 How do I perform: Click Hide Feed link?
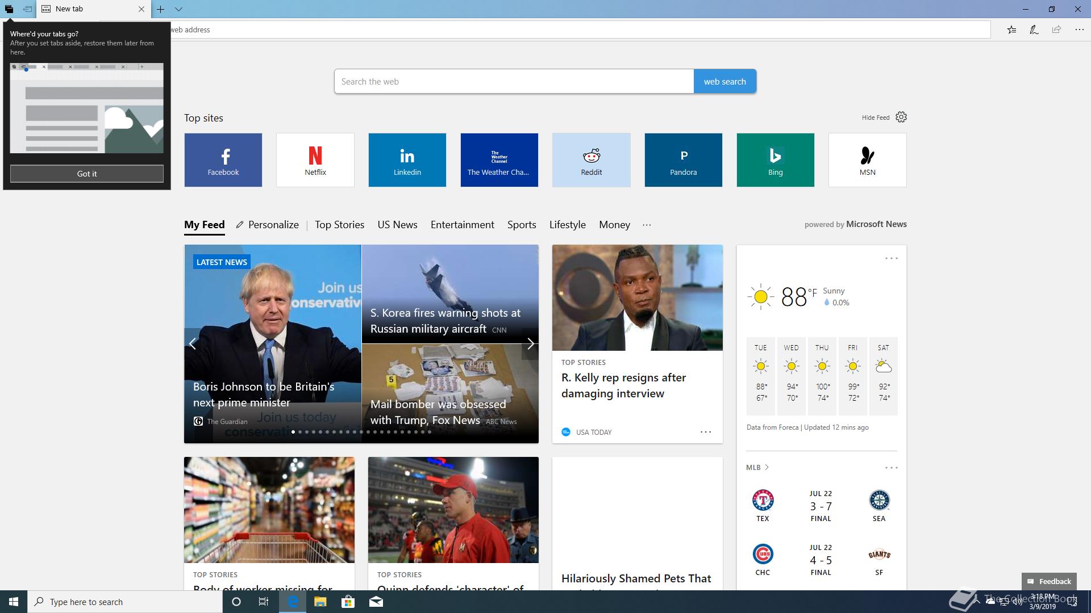(875, 117)
